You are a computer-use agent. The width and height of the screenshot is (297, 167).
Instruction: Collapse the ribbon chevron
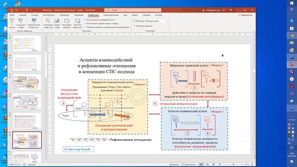(253, 31)
